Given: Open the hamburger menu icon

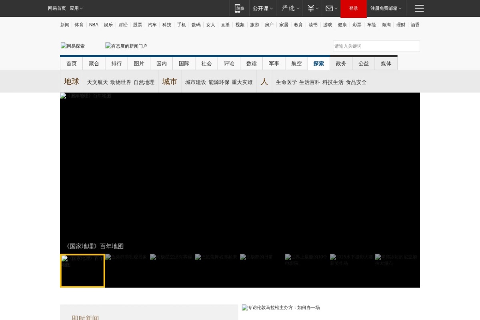Looking at the screenshot, I should pyautogui.click(x=419, y=8).
